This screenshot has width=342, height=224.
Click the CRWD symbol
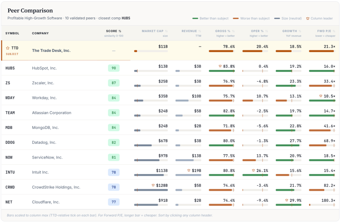point(10,187)
